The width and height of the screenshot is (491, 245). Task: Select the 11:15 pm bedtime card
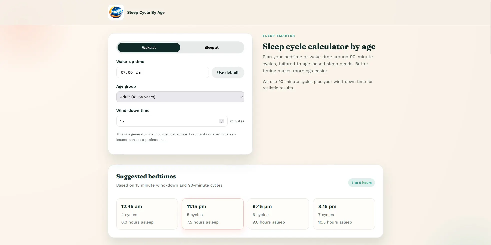[x=213, y=214]
